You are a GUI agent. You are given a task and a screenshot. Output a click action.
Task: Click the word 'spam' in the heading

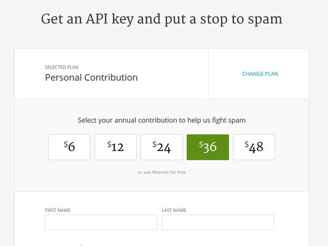pos(265,20)
